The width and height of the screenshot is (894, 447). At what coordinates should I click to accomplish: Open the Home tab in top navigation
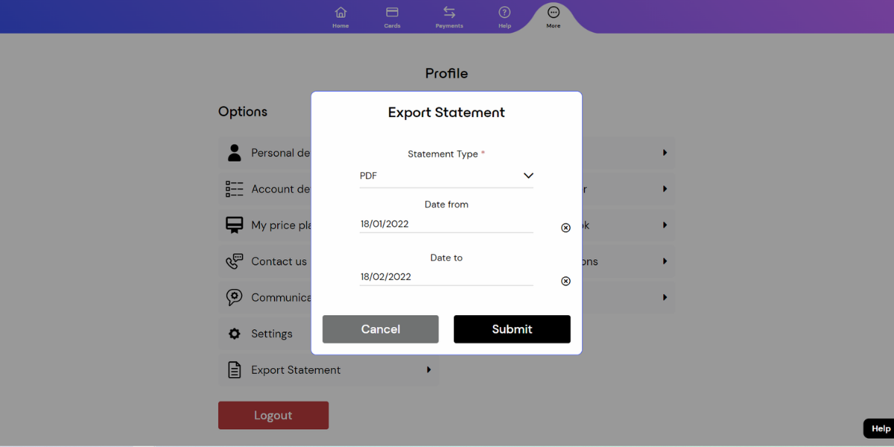[x=340, y=17]
